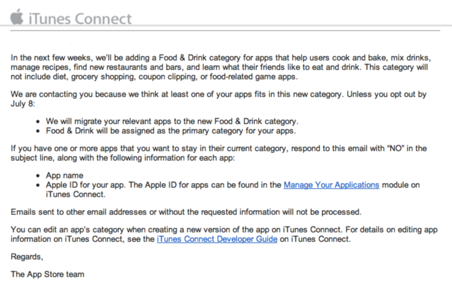
Task: Select the App name bullet item
Action: click(x=64, y=175)
